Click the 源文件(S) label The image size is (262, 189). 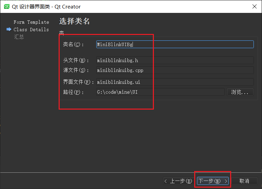(x=76, y=70)
